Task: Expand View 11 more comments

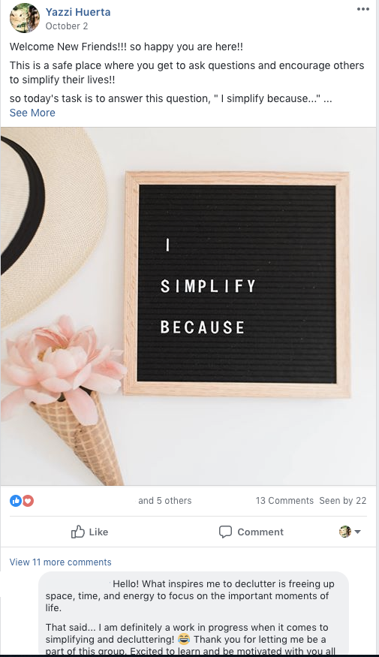Action: [x=60, y=562]
